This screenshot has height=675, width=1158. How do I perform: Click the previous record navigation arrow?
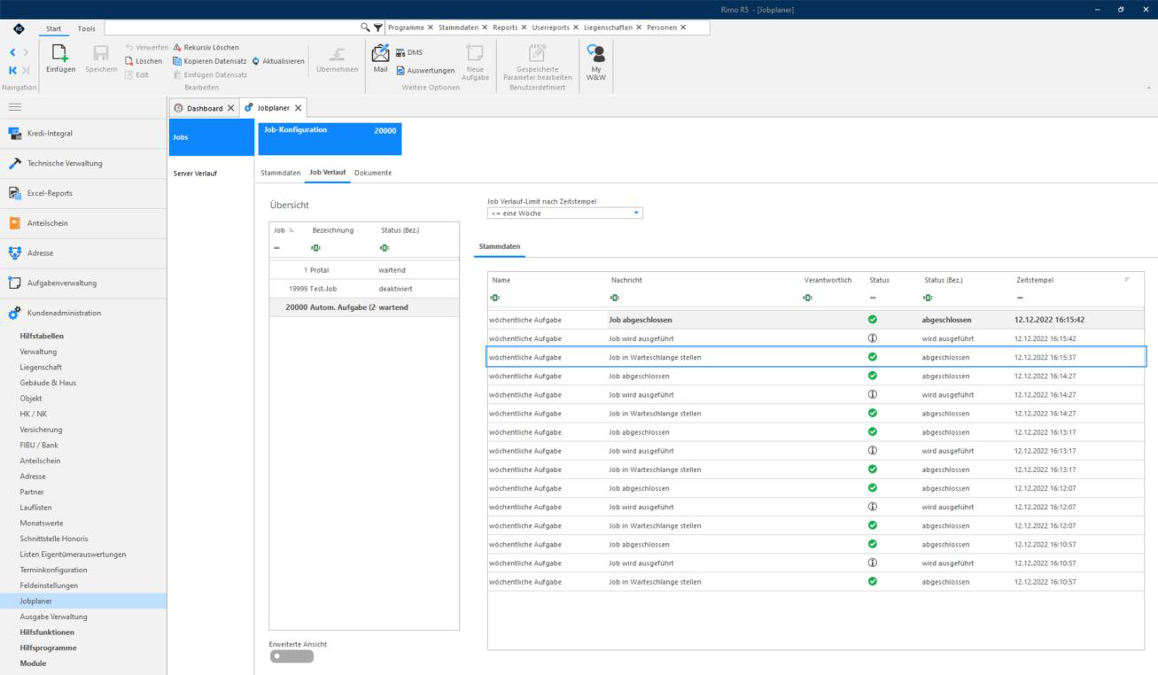[12, 53]
